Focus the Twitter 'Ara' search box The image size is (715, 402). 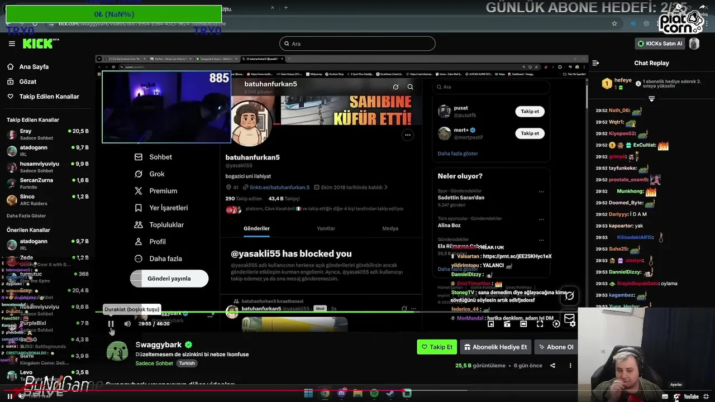[491, 87]
